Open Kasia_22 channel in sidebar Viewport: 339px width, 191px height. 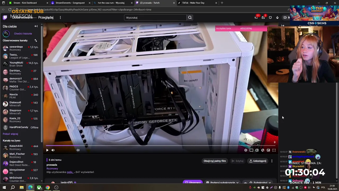click(21, 120)
